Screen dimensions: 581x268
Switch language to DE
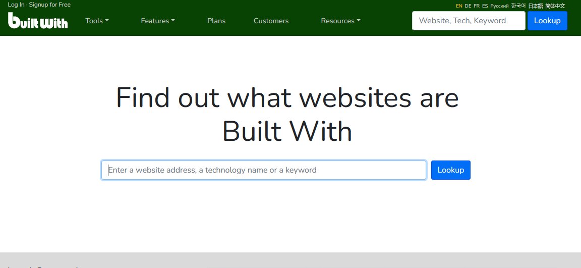click(468, 6)
